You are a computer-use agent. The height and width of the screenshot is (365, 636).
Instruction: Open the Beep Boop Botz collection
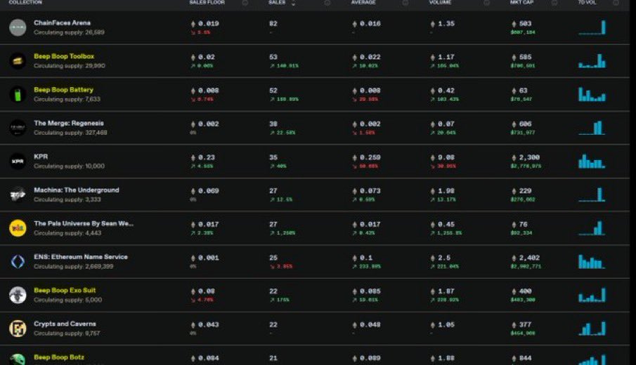(59, 357)
